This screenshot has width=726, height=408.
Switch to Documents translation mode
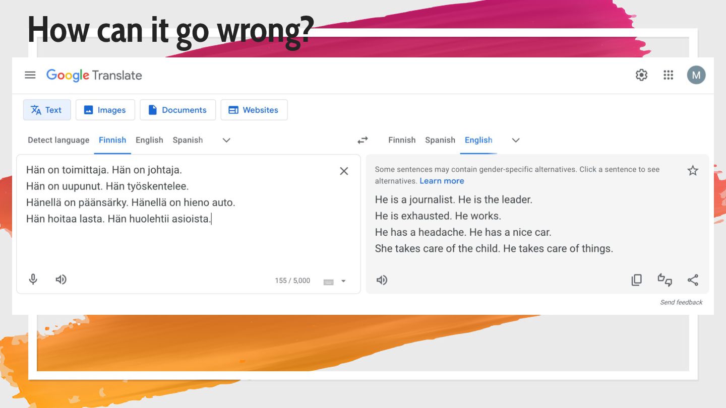[x=177, y=110]
